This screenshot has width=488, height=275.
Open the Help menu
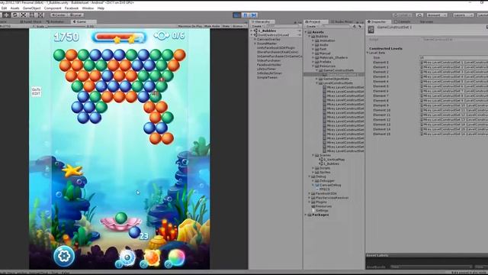point(101,8)
